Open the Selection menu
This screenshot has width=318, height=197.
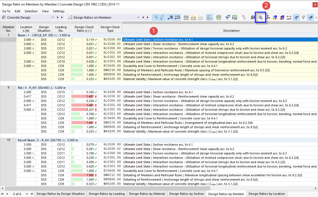[31, 11]
